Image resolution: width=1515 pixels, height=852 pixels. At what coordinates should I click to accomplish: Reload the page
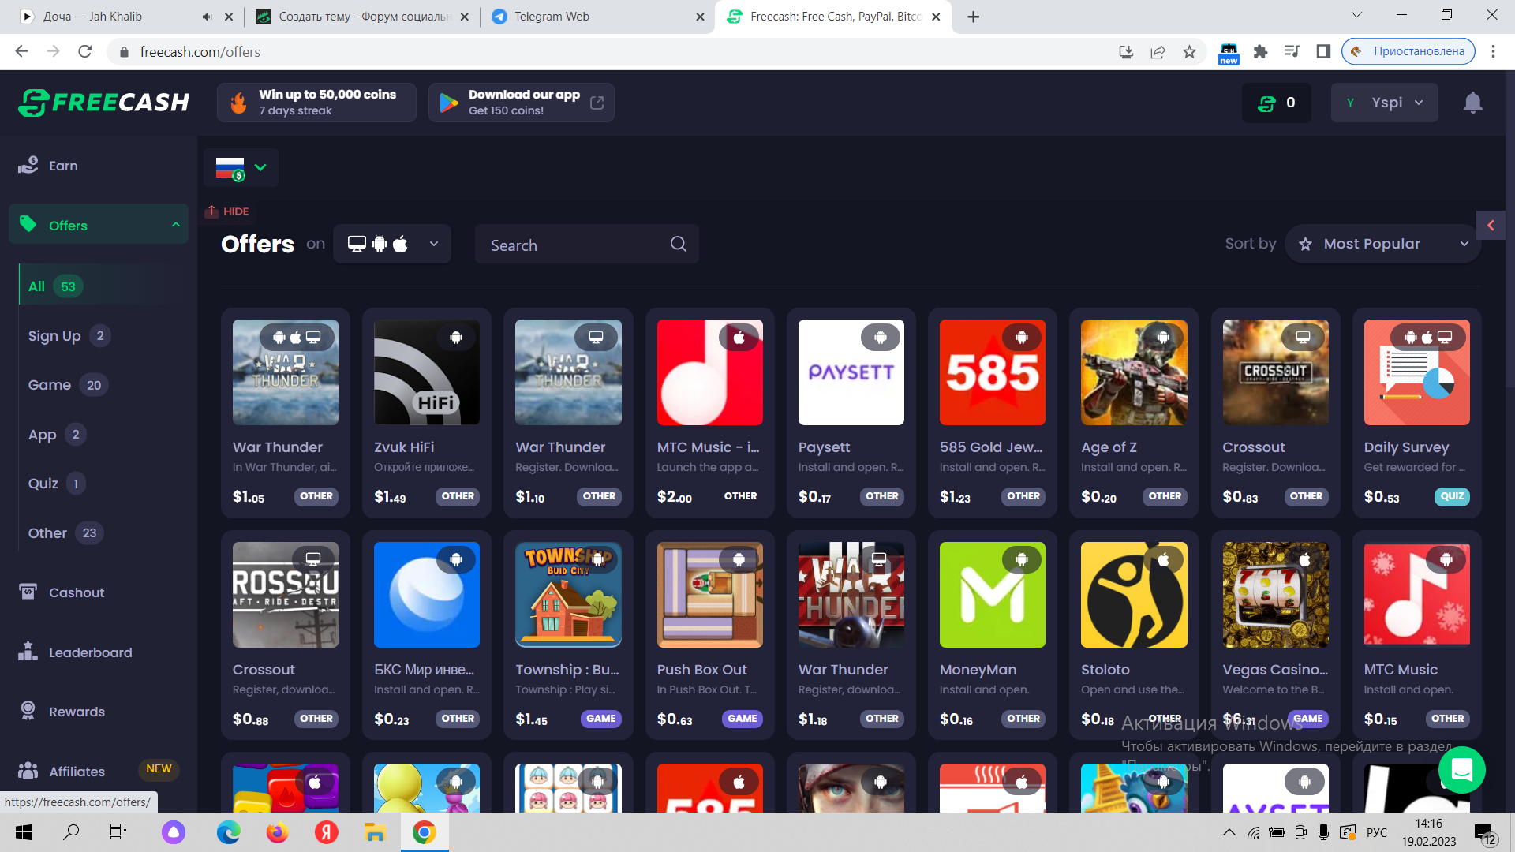(x=85, y=52)
